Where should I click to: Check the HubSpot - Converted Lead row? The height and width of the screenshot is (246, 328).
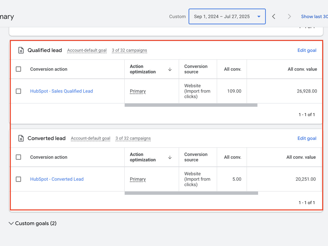click(x=18, y=179)
